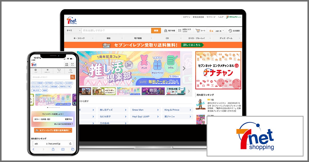Open 注文履歴 order history clock icon on laptop
309x162 pixels.
point(230,31)
